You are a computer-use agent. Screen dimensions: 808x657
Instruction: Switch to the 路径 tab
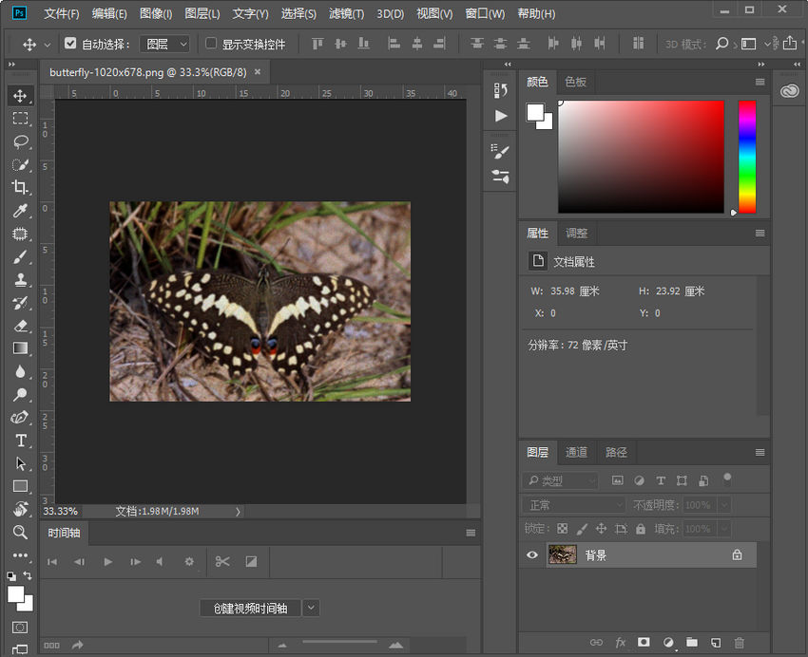point(616,452)
